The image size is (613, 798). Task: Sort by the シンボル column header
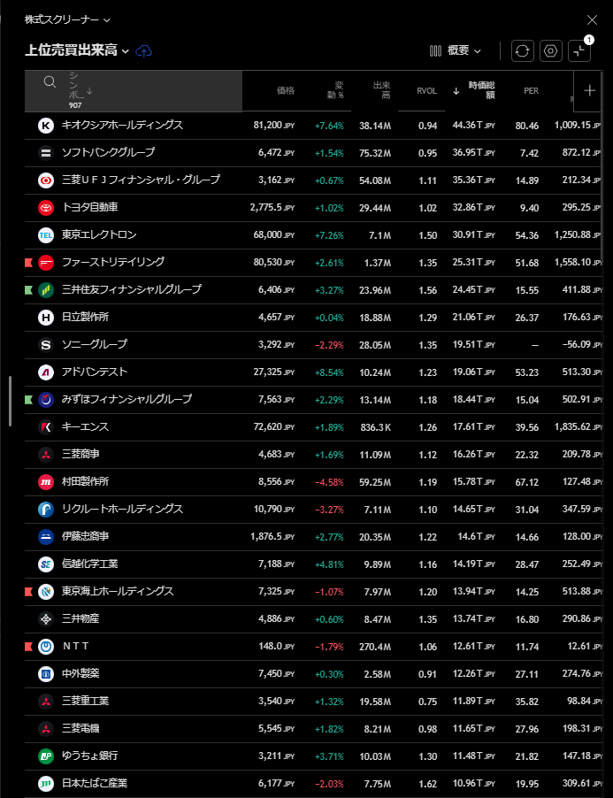[80, 90]
